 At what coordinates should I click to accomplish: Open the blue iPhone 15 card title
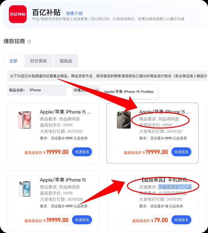click(63, 180)
